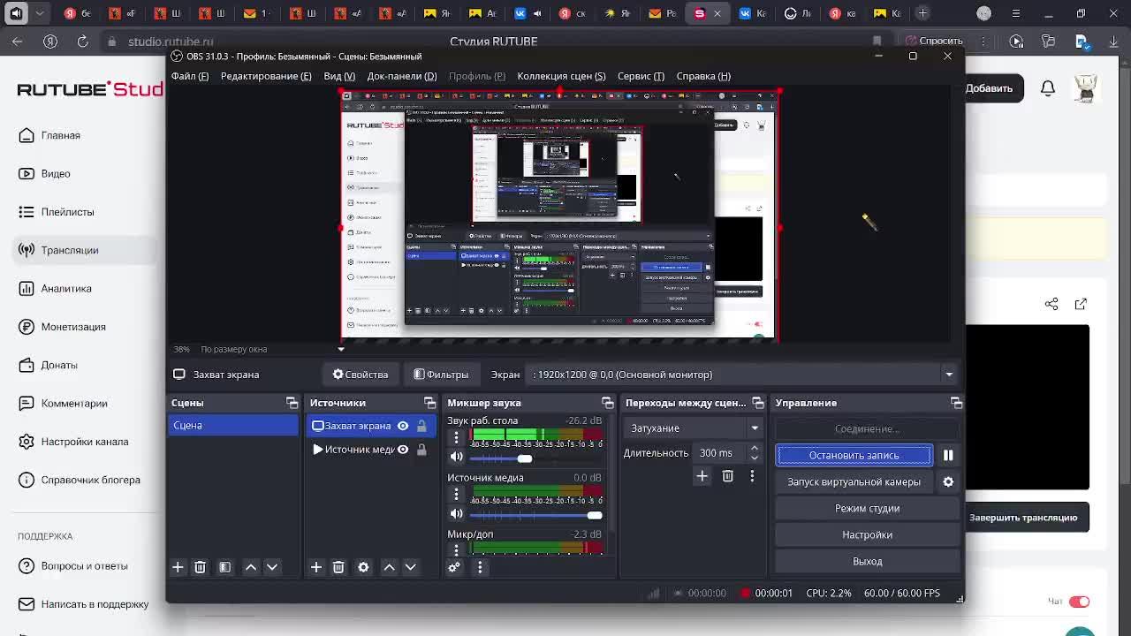Hide Источник медиа source via eye icon

tap(403, 450)
